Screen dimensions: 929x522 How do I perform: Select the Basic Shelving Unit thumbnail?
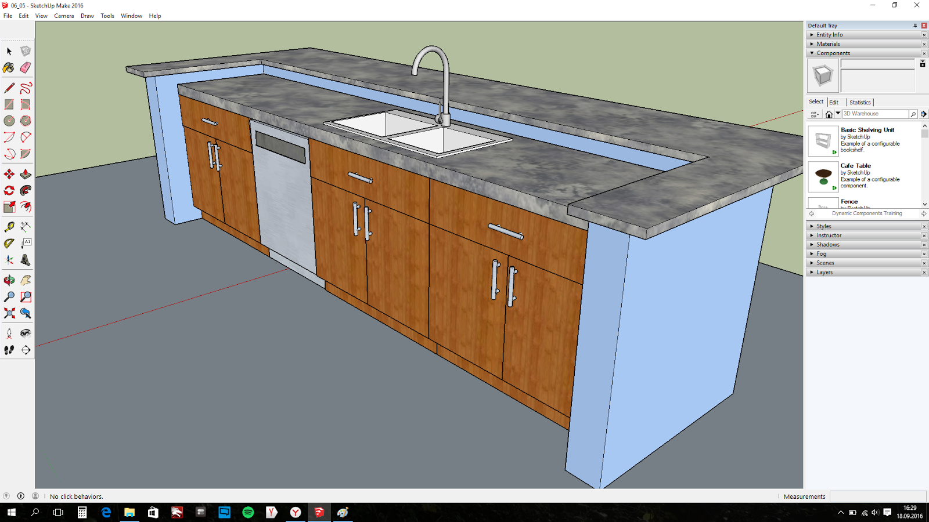coord(823,141)
